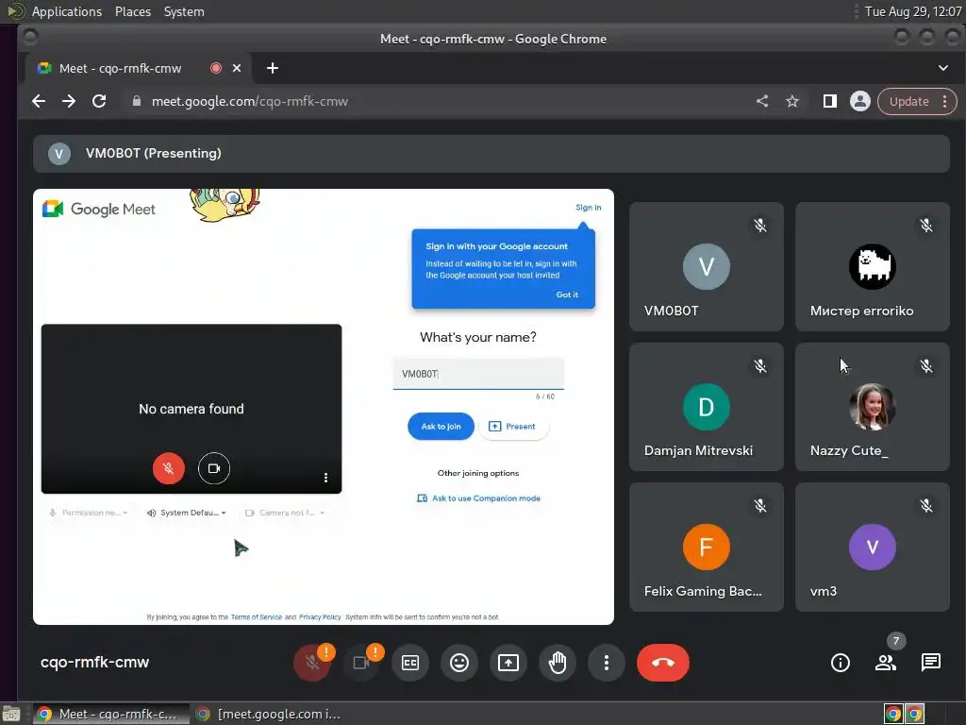Open the Terms of Service link

pyautogui.click(x=257, y=617)
